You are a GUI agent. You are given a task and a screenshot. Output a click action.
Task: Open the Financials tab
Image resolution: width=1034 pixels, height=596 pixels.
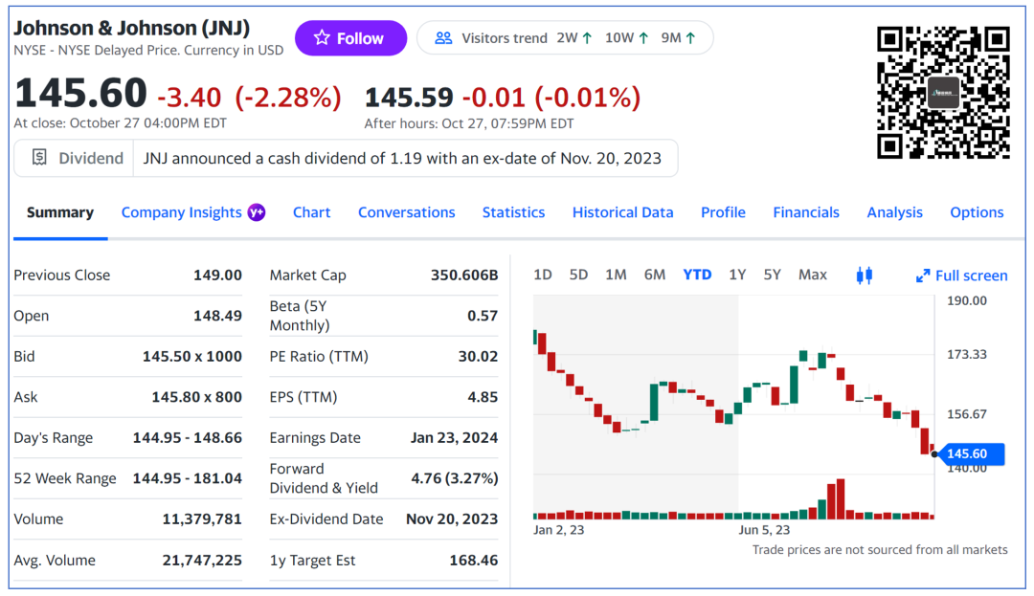pos(806,212)
